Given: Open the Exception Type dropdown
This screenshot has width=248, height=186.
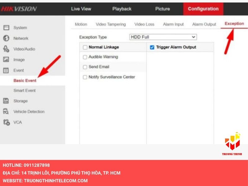Looking at the screenshot, I should (x=163, y=37).
